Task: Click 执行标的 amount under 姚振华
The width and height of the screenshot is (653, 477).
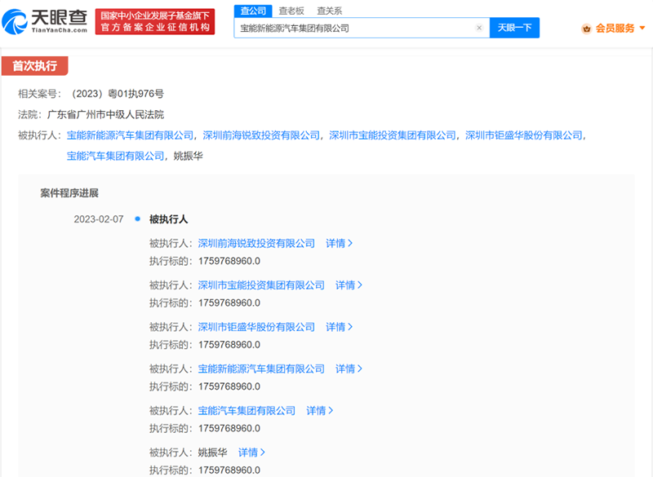Action: click(x=229, y=470)
